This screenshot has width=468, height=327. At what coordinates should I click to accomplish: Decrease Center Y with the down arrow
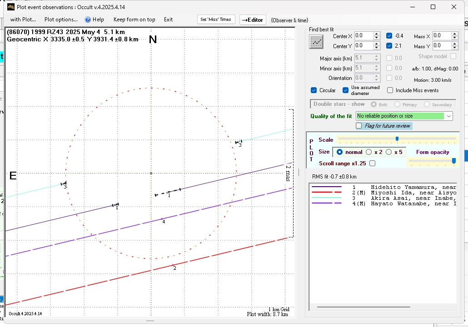(x=377, y=48)
